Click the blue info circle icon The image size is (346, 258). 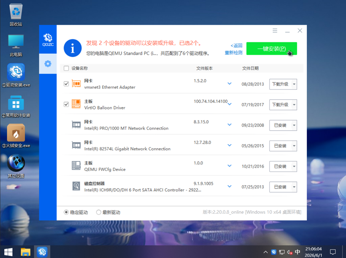pos(72,48)
